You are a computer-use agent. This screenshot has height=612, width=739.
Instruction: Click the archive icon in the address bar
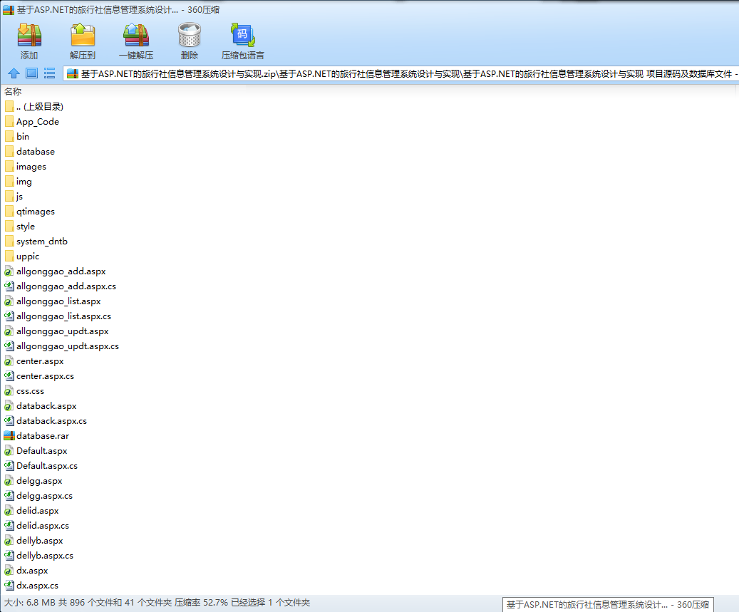(x=72, y=73)
